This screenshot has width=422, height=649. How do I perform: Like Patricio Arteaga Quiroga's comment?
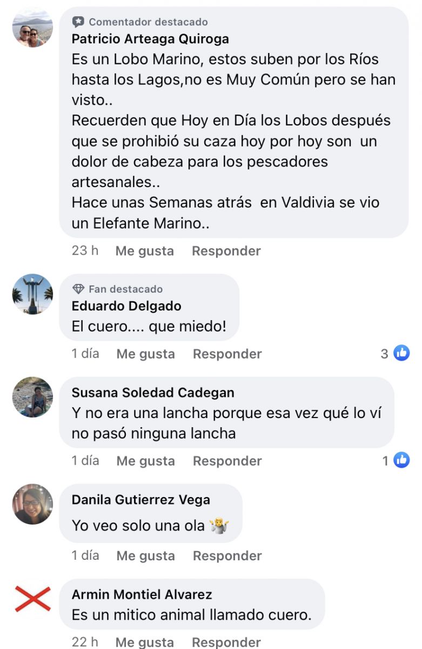pos(144,251)
